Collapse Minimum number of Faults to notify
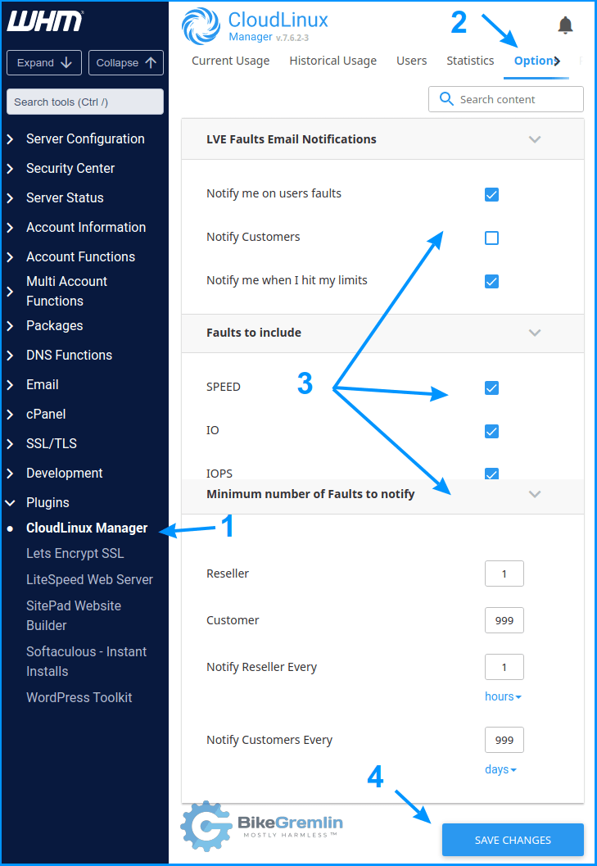 tap(534, 494)
